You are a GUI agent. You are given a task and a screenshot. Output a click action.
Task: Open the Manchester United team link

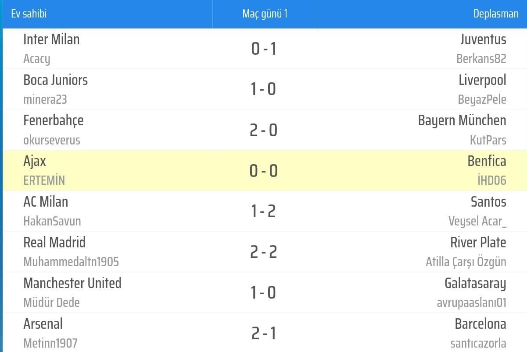[72, 283]
